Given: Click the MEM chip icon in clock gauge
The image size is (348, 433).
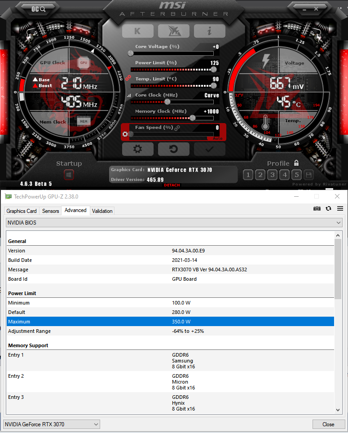Looking at the screenshot, I should coord(84,121).
